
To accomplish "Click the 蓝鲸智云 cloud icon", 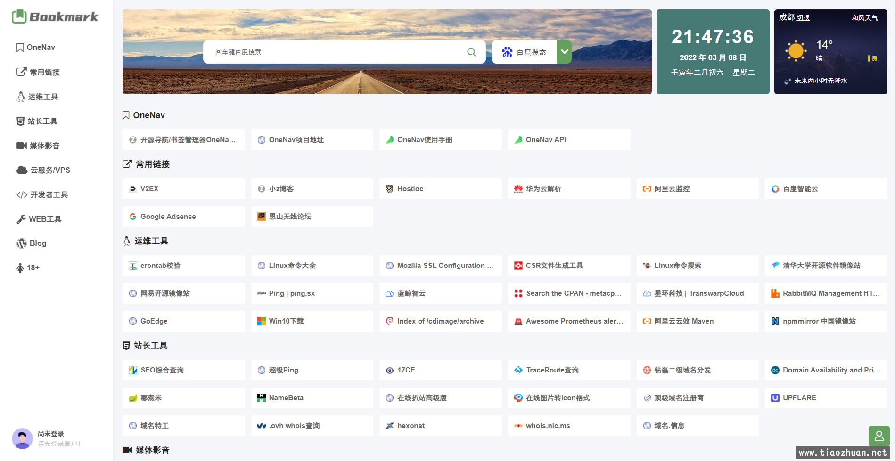I will tap(390, 293).
